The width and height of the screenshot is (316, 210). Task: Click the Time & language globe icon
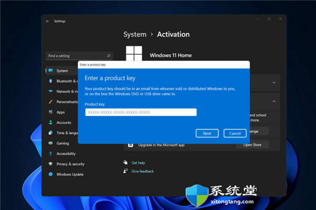click(x=51, y=133)
